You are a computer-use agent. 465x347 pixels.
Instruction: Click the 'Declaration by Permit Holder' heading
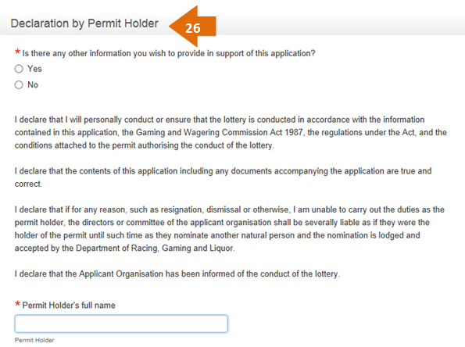[84, 23]
